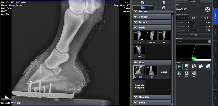
Task: Click the Process button
Action: [194, 35]
